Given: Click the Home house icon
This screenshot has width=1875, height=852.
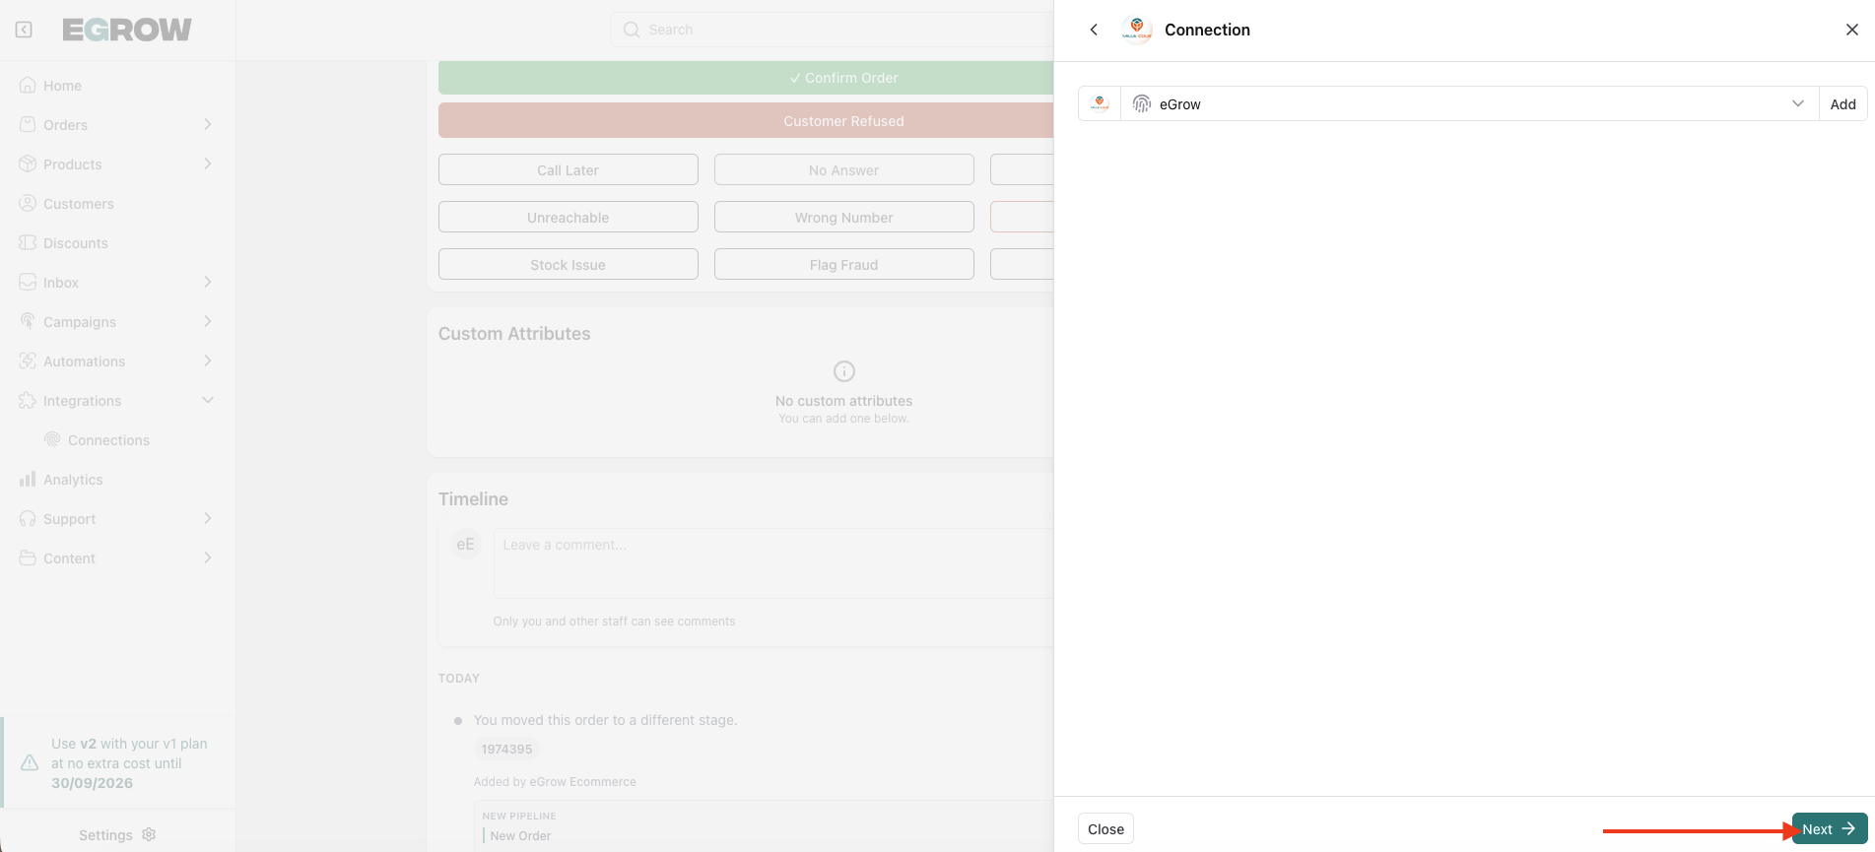Looking at the screenshot, I should tap(28, 86).
